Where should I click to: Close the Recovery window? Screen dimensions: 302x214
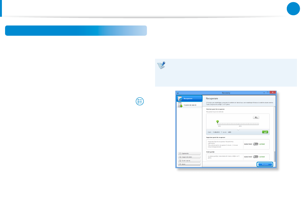273,93
